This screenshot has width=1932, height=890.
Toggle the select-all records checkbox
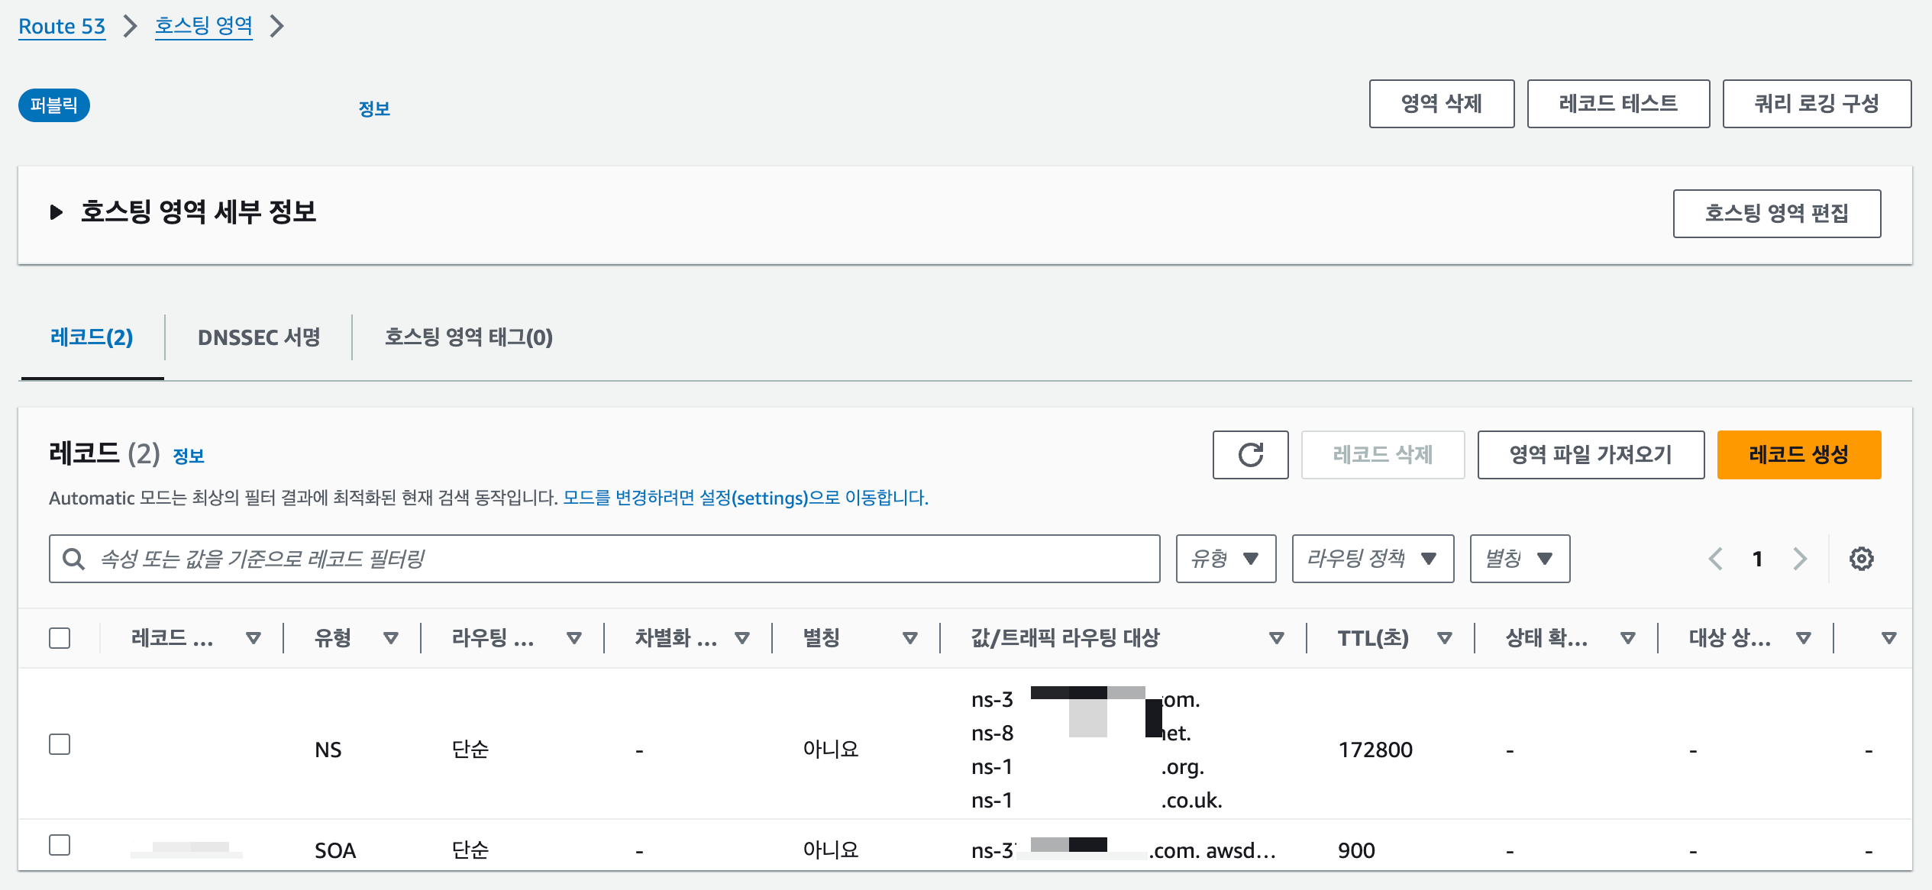point(60,638)
